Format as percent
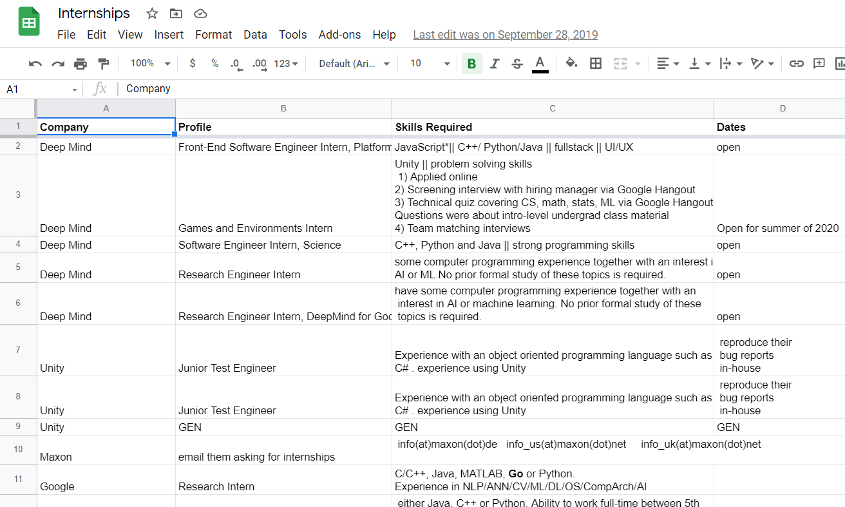 [214, 63]
